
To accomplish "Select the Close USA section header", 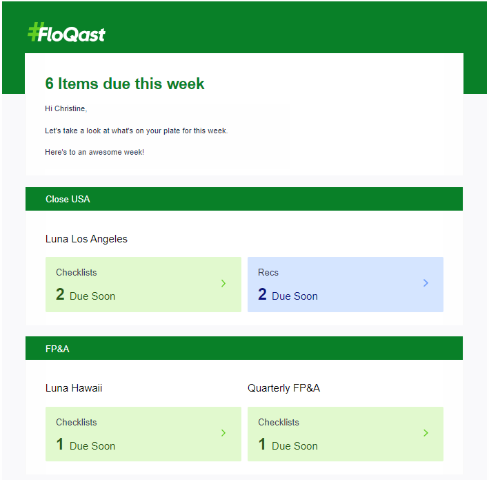I will [x=244, y=199].
